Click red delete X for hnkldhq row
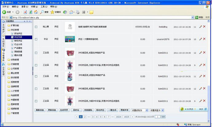The image size is (212, 127). 204,27
